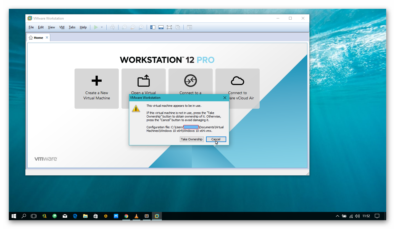Image resolution: width=395 pixels, height=229 pixels.
Task: Switch to VLC media player in taskbar
Action: (x=136, y=216)
